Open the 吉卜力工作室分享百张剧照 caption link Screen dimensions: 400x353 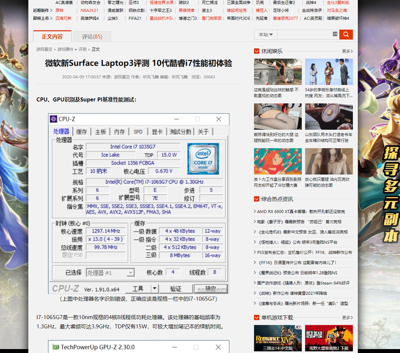pos(278,182)
